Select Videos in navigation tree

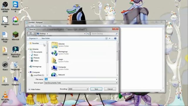(36, 61)
